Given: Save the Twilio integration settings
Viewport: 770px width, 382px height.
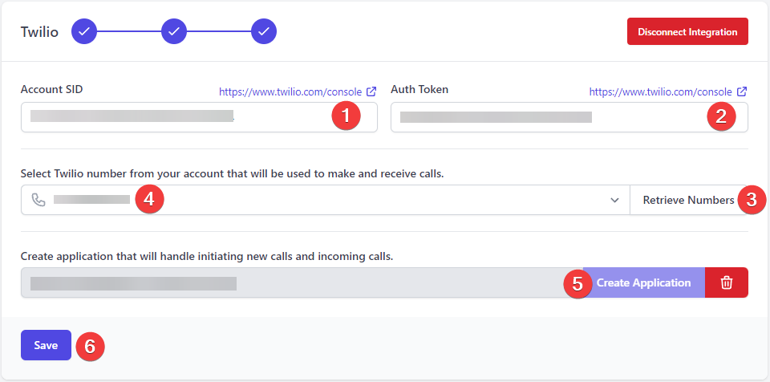Looking at the screenshot, I should [x=47, y=345].
